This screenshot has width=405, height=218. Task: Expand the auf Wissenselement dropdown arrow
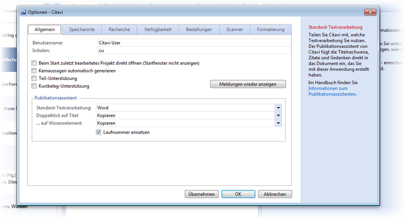(279, 123)
